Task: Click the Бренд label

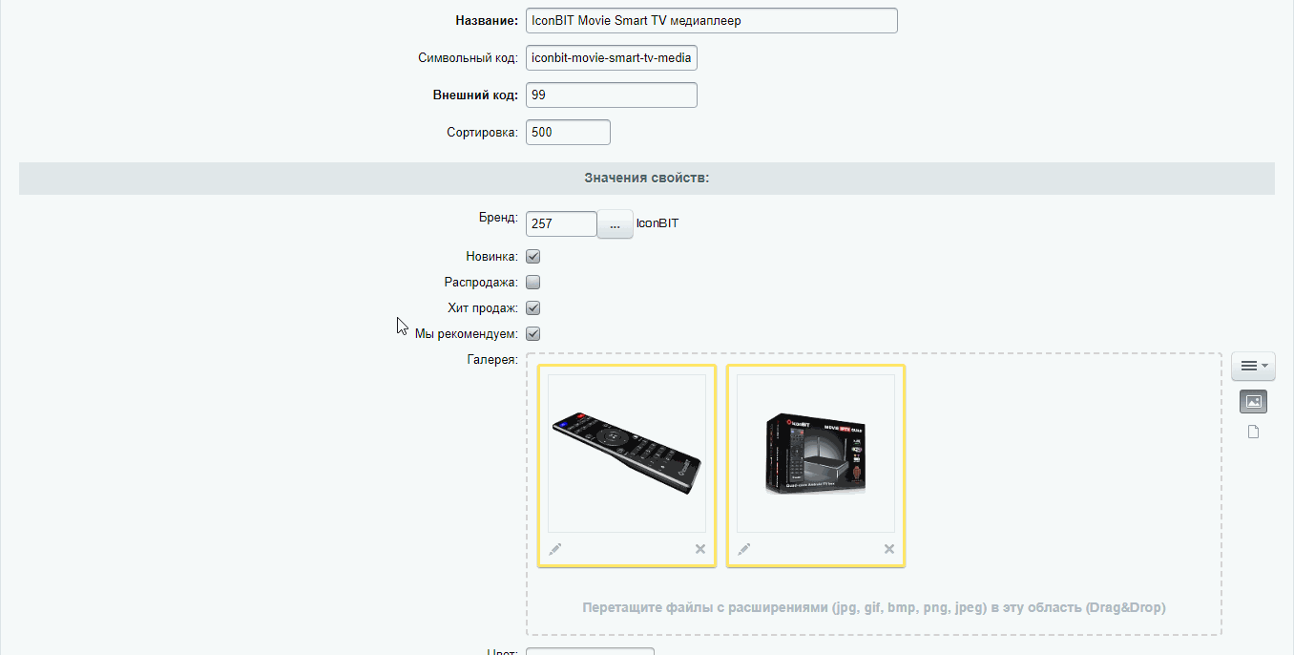Action: [x=499, y=218]
